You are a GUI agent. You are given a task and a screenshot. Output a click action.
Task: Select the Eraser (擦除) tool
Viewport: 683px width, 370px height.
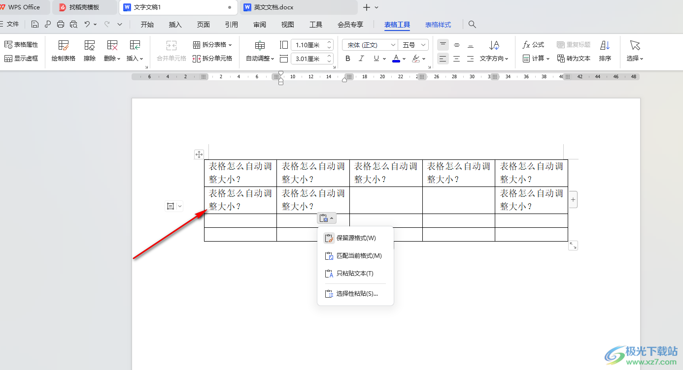coord(90,51)
